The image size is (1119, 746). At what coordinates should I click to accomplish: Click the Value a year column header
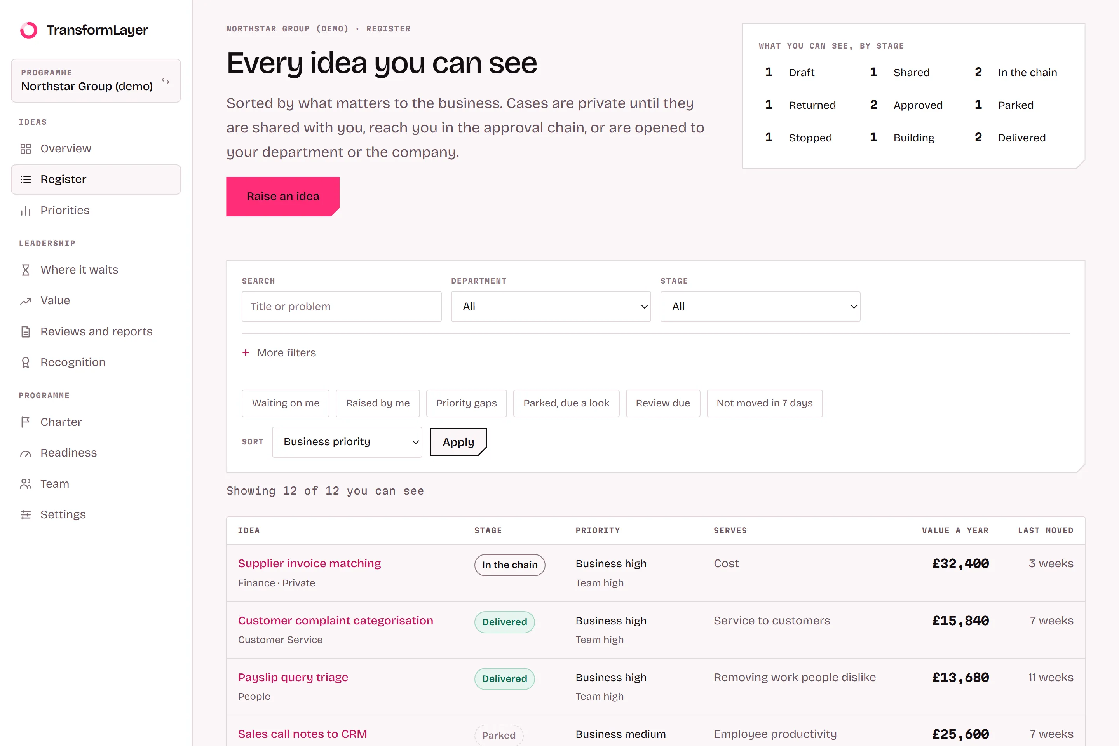click(955, 530)
